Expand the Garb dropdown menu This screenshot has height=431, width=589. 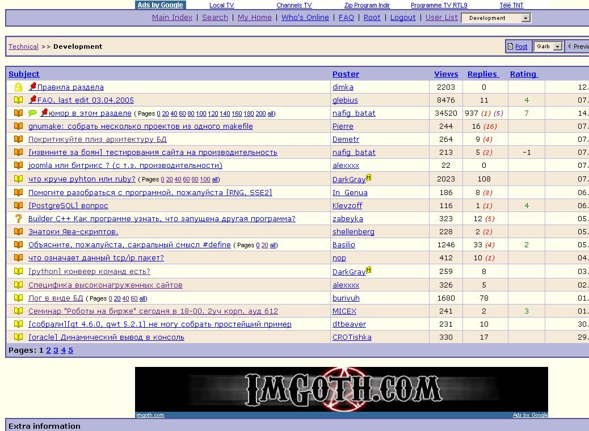click(557, 47)
